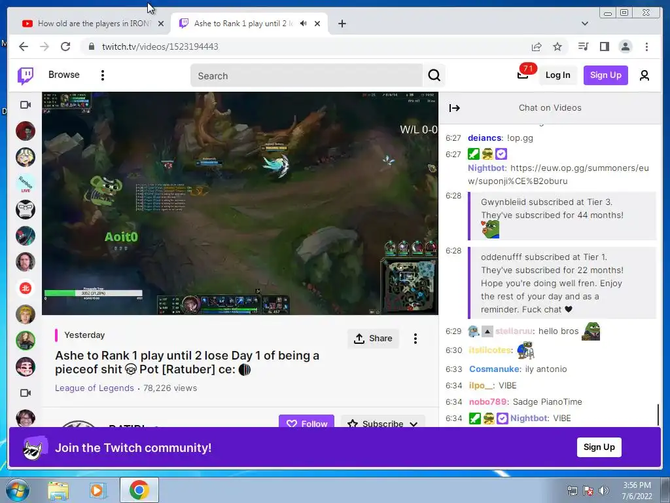Reload the page
Viewport: 670px width, 503px height.
click(65, 47)
